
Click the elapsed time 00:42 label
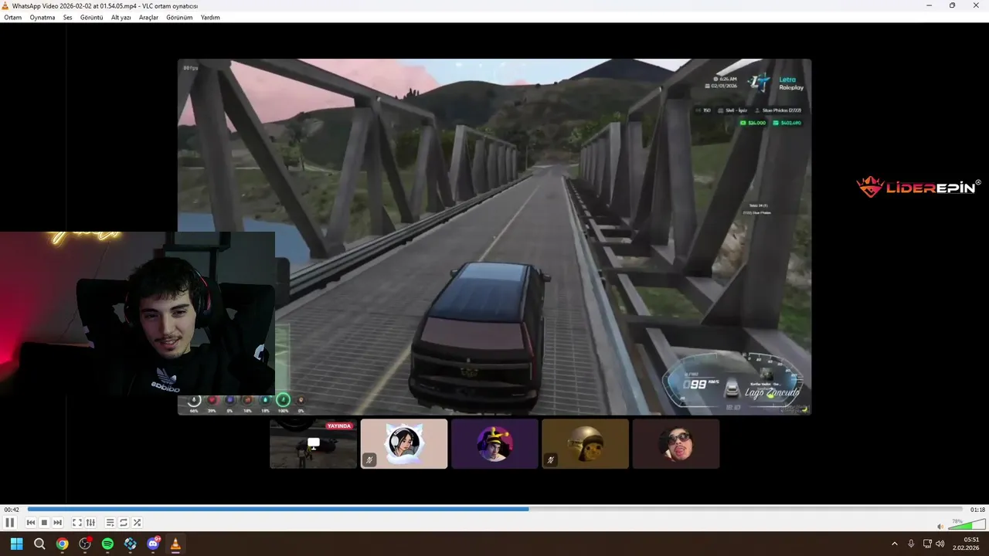tap(12, 510)
